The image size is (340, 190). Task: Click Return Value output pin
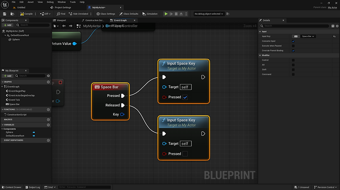tap(75, 44)
